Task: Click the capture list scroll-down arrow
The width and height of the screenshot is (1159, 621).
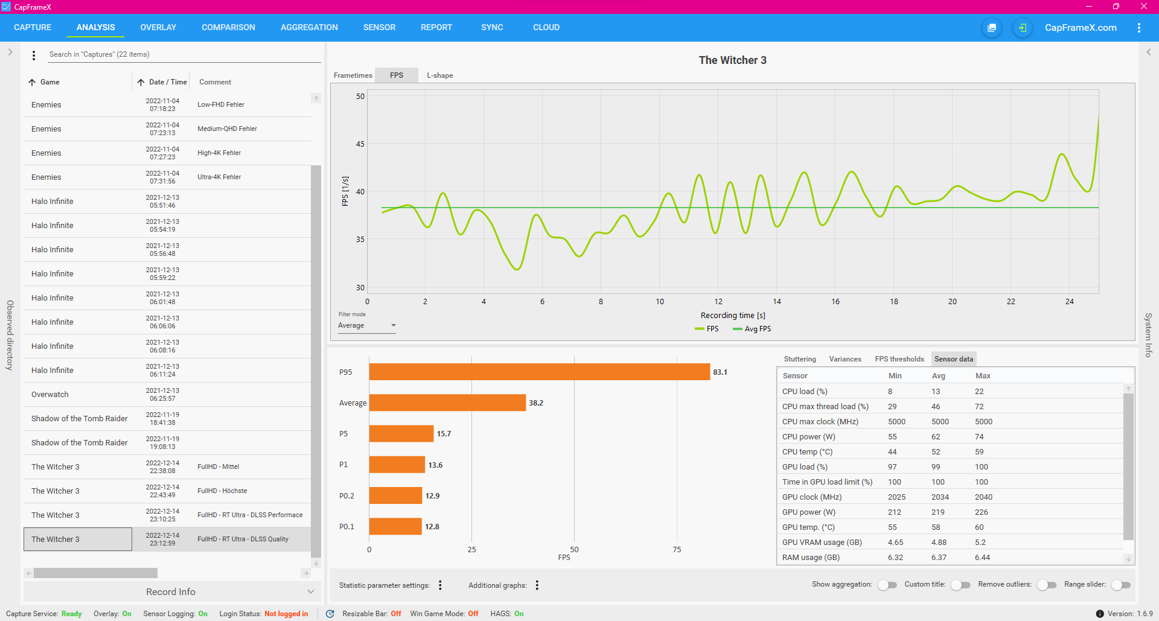Action: tap(316, 563)
